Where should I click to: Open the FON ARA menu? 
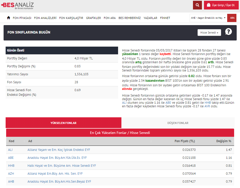110,18
